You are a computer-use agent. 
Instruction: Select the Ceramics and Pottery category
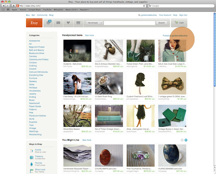[x=39, y=59]
